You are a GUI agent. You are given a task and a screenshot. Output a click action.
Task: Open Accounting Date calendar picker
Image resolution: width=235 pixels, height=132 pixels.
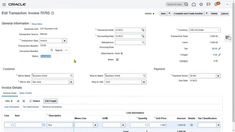point(143,36)
